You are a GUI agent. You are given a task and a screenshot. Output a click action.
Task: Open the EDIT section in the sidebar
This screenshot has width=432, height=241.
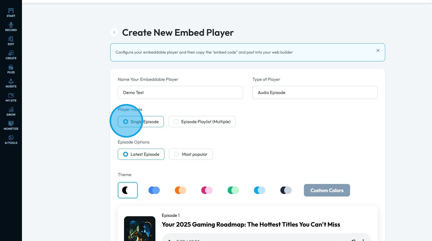(x=11, y=41)
